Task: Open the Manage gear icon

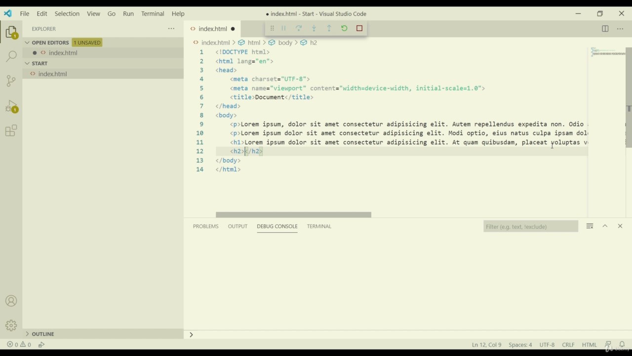Action: 11,325
